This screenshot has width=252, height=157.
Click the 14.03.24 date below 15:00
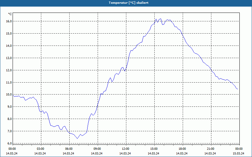(153, 153)
